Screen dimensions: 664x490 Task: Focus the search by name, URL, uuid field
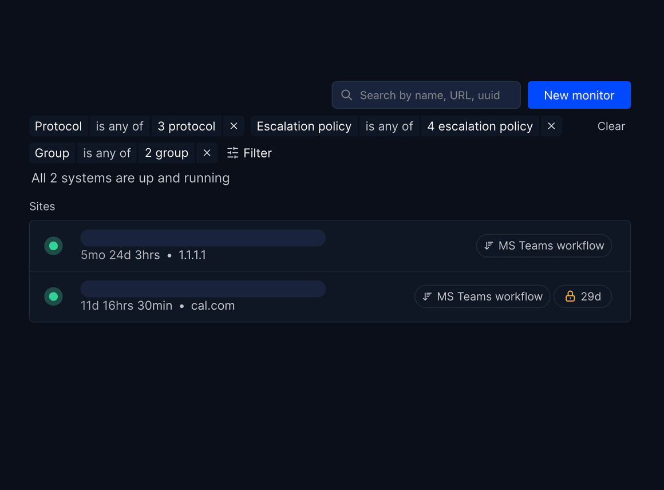[426, 95]
